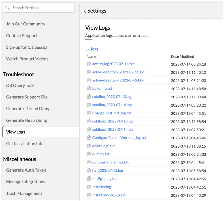Open the catalina_2023-07-14.log file link
The width and height of the screenshot is (224, 201).
pyautogui.click(x=112, y=105)
